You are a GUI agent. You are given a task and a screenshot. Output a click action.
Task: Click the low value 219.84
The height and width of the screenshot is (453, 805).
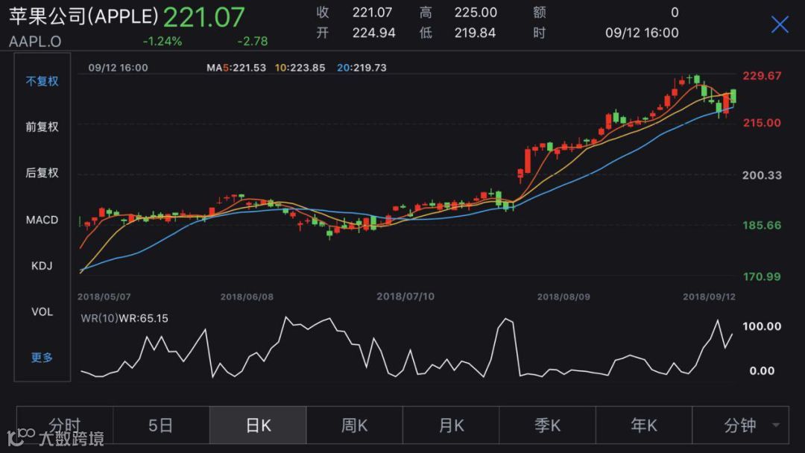475,33
